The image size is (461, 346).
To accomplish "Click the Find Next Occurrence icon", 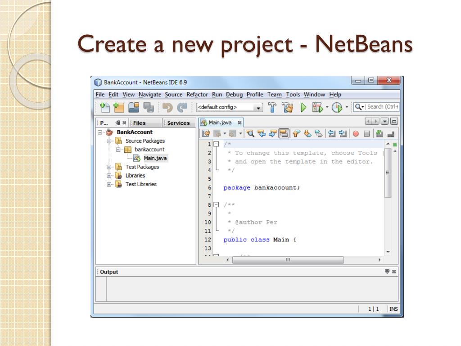I will coord(272,133).
